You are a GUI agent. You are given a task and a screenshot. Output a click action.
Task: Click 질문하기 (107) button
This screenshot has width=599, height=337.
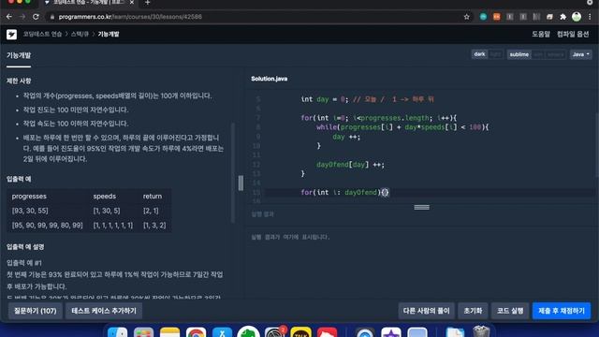click(x=36, y=311)
